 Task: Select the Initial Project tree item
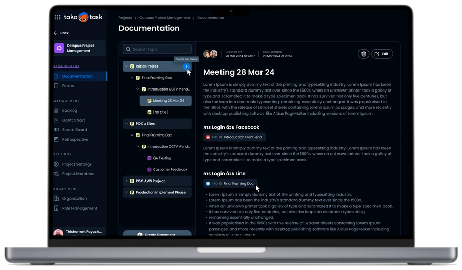coord(157,66)
